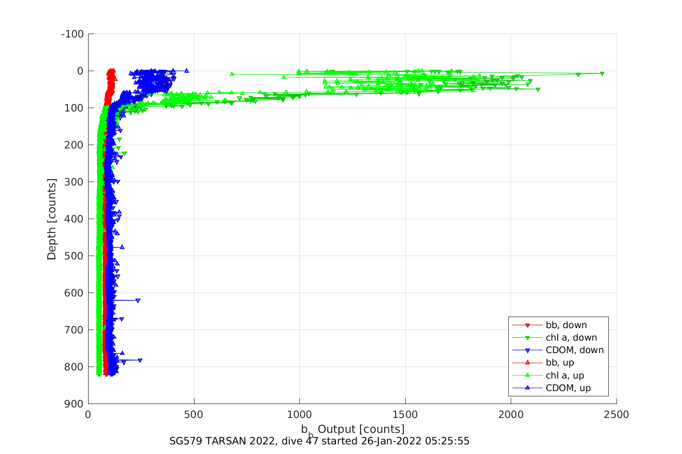Screen dimensions: 682x454
Task: Click the blue CDOM up marker at the surface near 465 counts
Action: pos(187,71)
